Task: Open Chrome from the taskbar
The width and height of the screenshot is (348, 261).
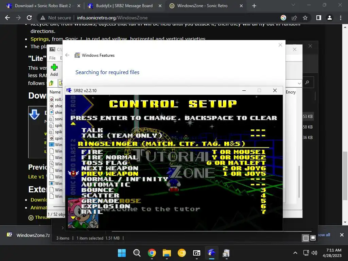Action: coord(152,253)
